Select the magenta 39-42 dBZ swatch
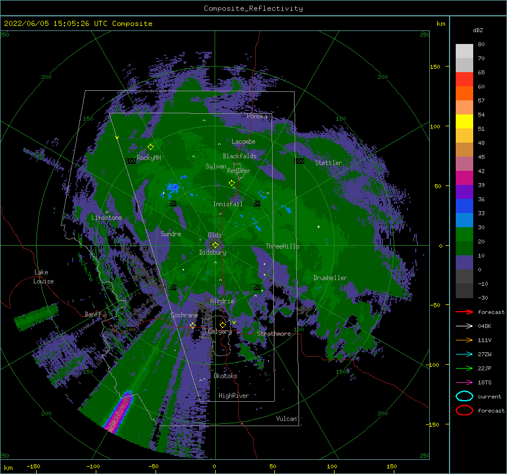 click(x=464, y=178)
